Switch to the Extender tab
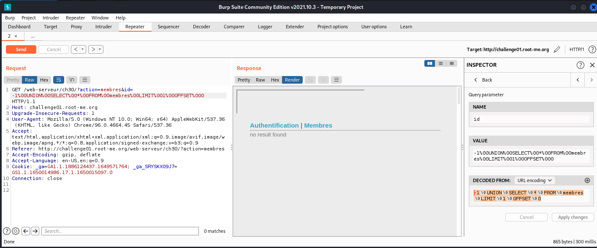597x248 pixels. click(x=295, y=27)
